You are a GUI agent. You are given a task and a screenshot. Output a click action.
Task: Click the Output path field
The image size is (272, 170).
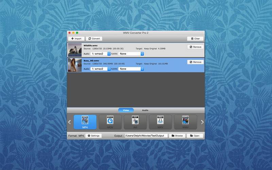[x=146, y=136]
